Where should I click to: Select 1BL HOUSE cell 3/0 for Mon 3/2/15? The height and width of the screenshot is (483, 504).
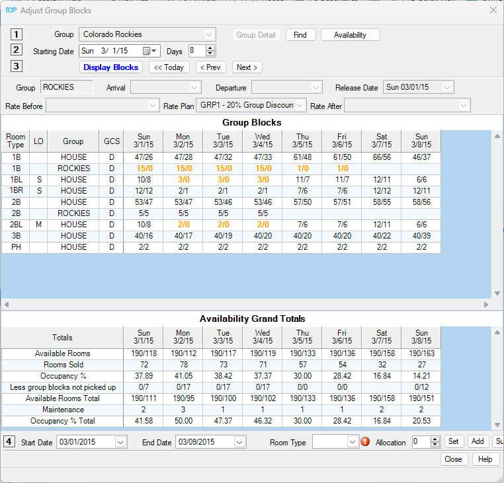(183, 180)
